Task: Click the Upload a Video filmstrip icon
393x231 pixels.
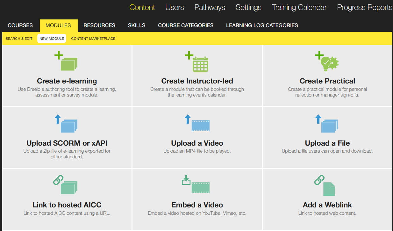Action: [197, 124]
